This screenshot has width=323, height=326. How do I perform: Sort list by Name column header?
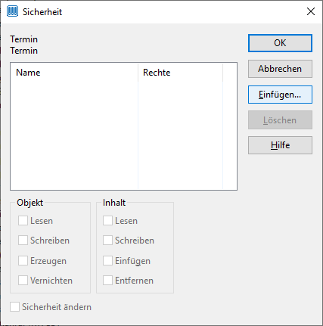point(74,73)
